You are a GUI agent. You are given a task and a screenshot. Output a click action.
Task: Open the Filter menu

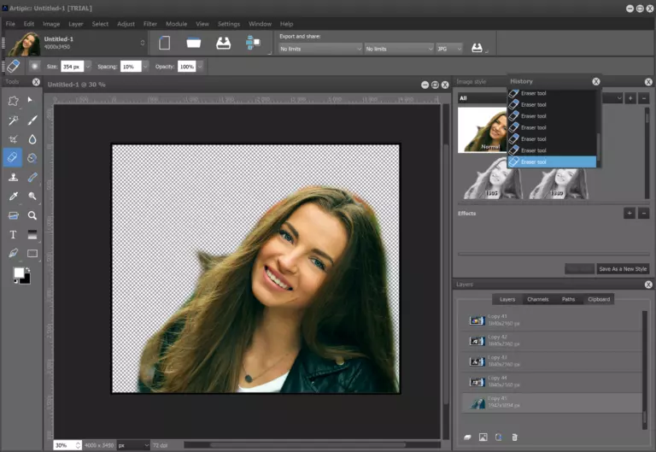149,24
